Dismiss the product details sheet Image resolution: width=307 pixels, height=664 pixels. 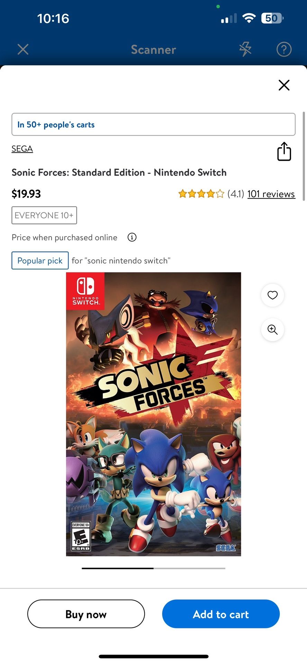pyautogui.click(x=284, y=85)
